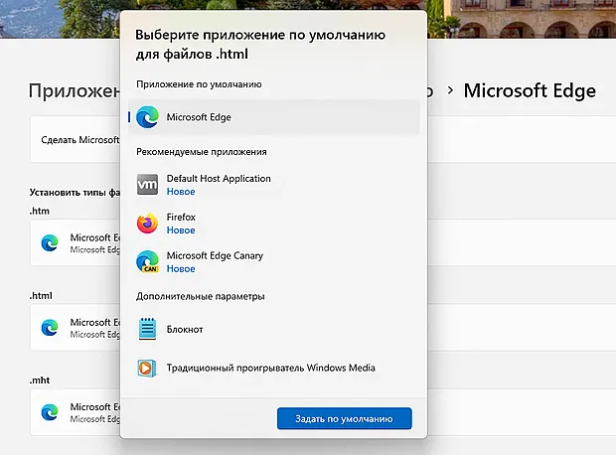Click the 'Default Host Application' label
This screenshot has height=455, width=616.
coord(219,179)
